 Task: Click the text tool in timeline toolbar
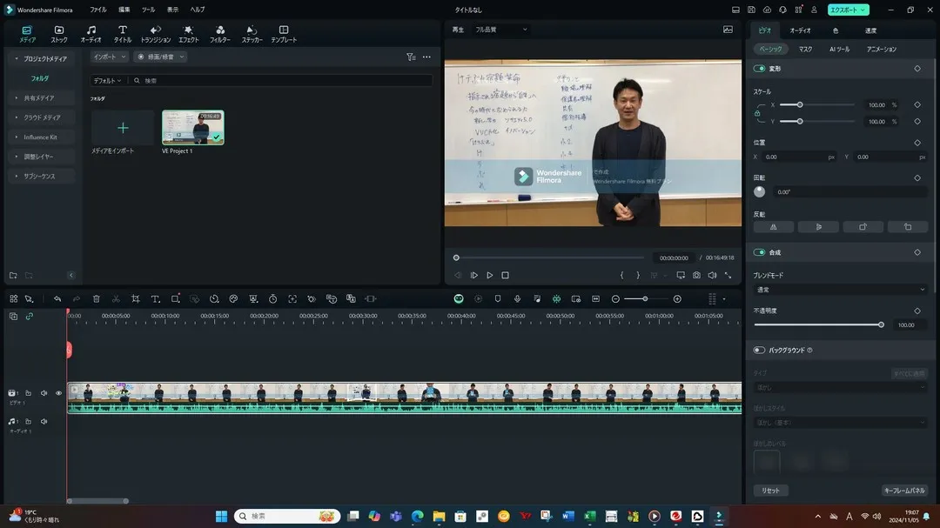coord(155,298)
